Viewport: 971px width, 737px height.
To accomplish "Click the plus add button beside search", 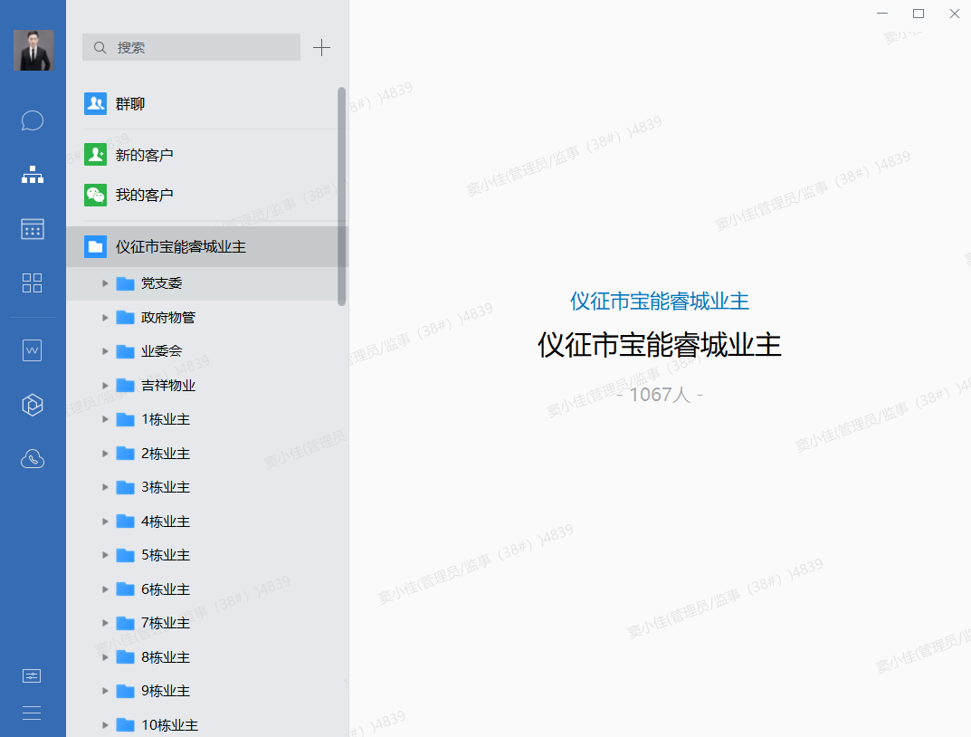I will click(x=321, y=48).
